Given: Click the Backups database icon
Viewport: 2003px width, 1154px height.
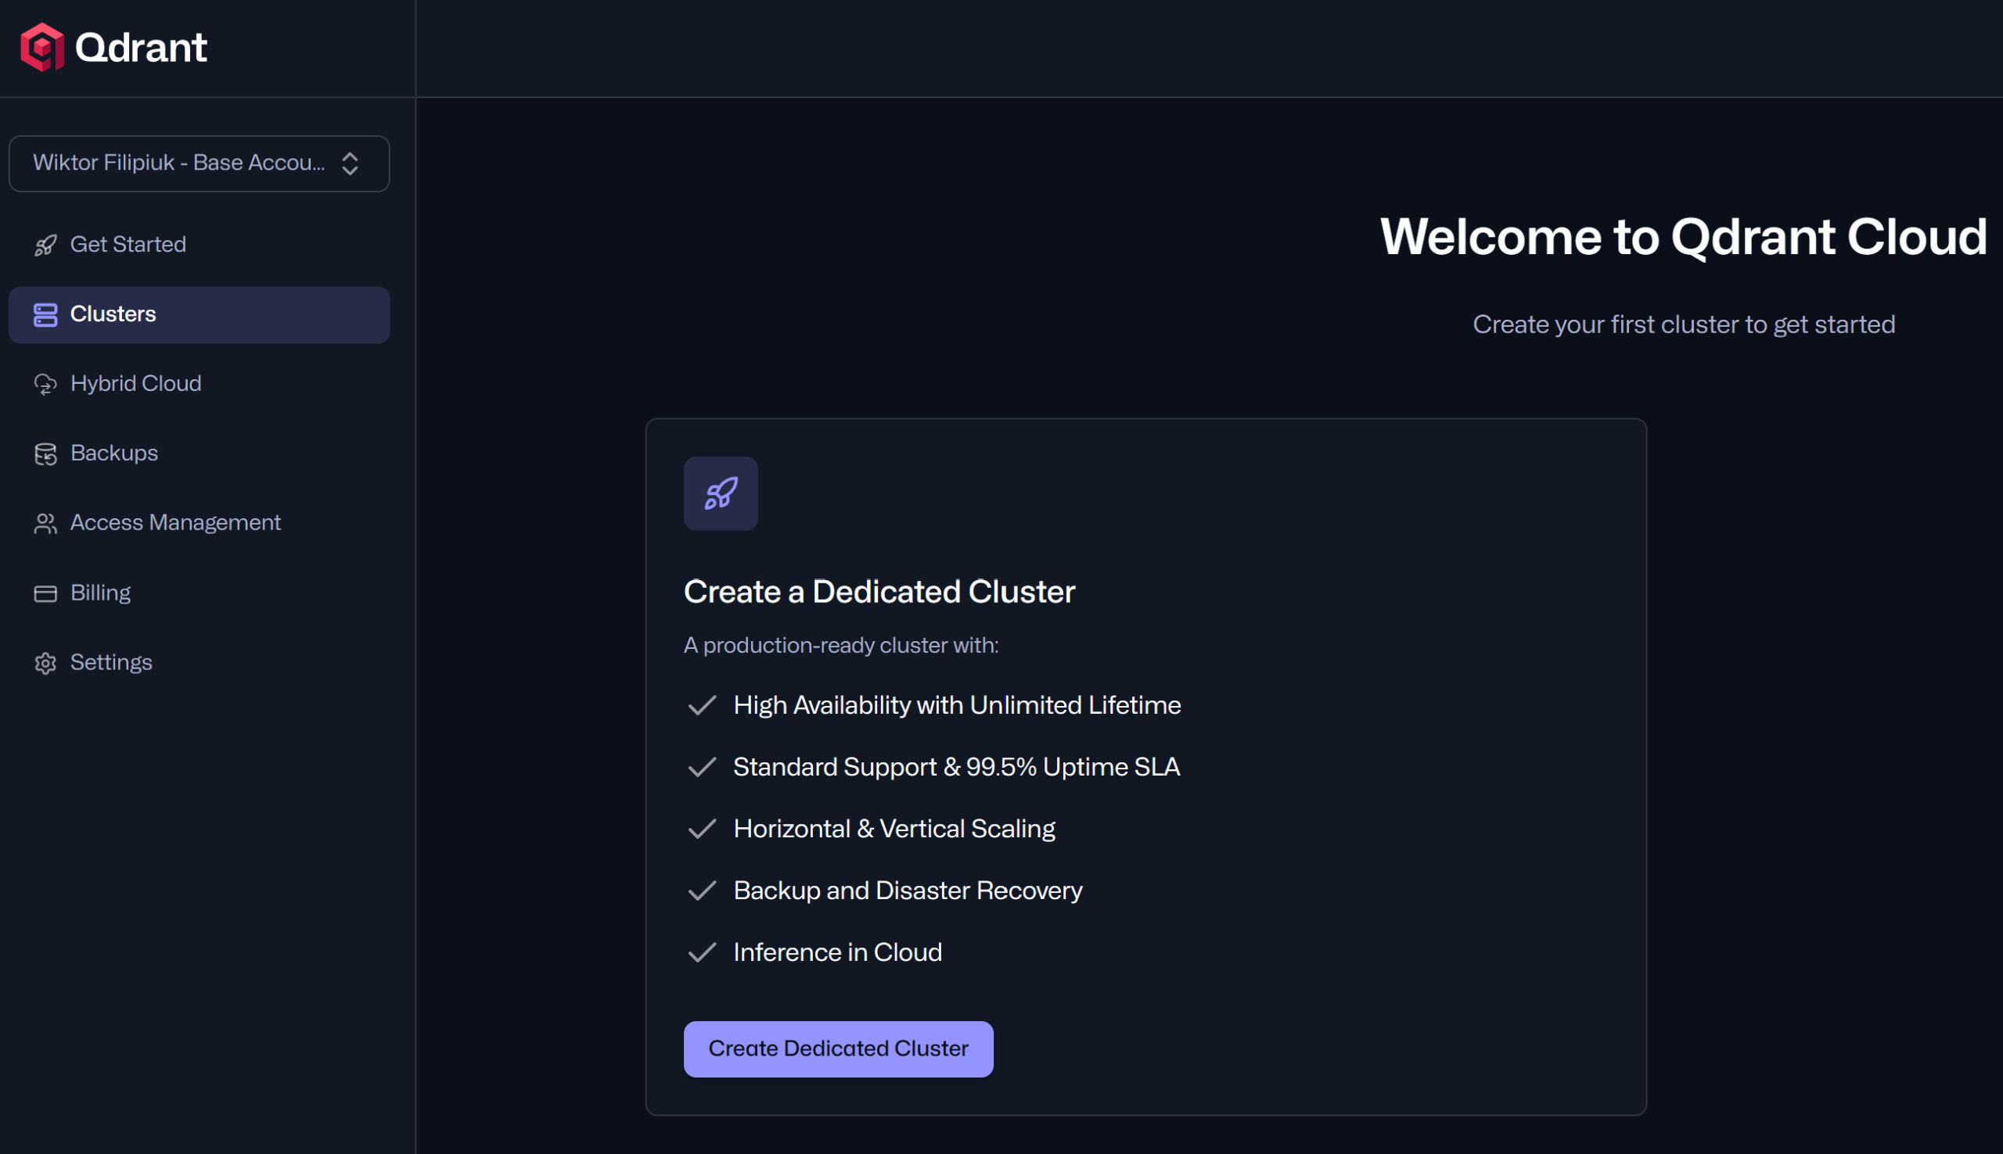Looking at the screenshot, I should tap(45, 454).
